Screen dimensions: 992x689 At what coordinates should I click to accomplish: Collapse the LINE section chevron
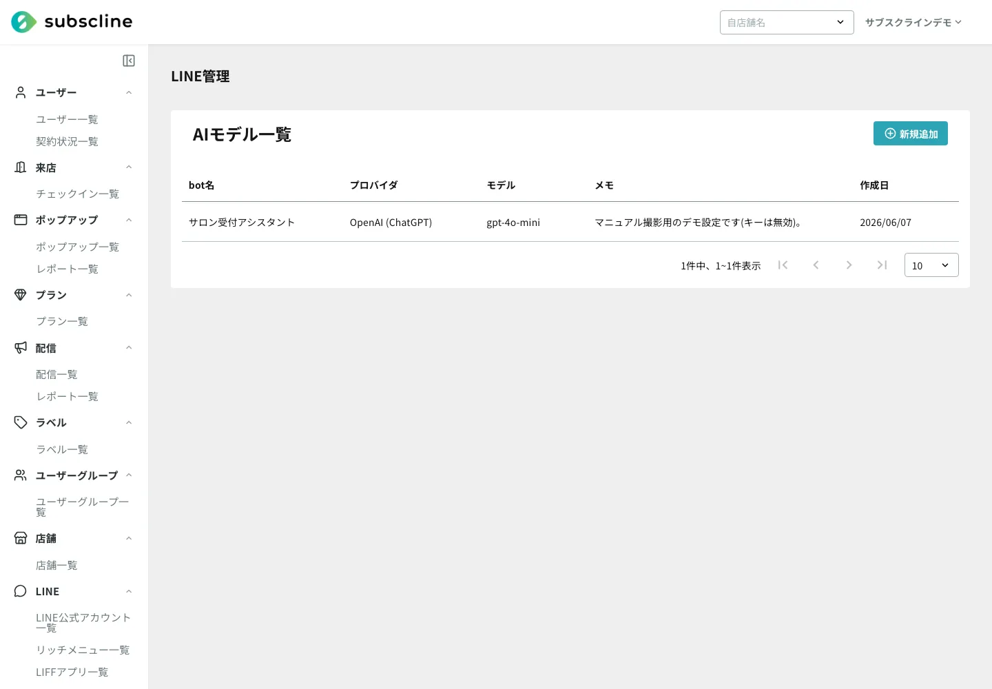tap(129, 591)
